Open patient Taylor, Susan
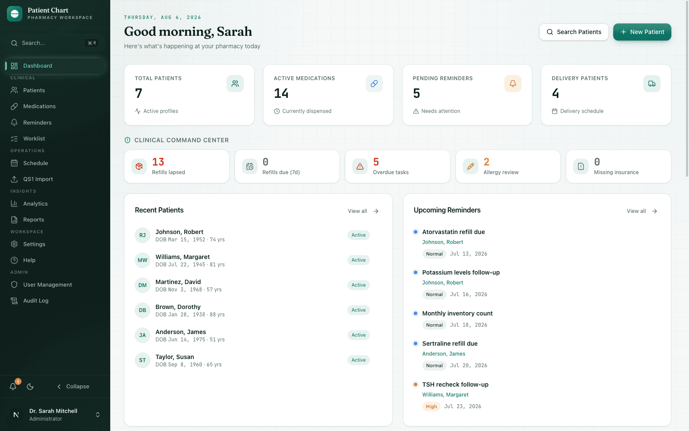The width and height of the screenshot is (689, 431). (258, 360)
